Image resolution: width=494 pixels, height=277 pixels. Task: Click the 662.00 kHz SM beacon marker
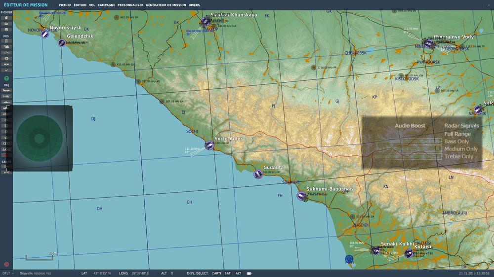pyautogui.click(x=117, y=17)
